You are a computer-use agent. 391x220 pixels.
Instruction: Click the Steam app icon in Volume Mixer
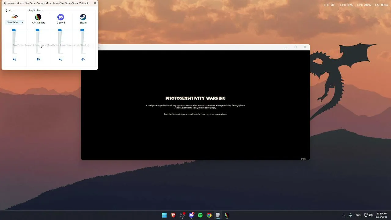point(83,17)
